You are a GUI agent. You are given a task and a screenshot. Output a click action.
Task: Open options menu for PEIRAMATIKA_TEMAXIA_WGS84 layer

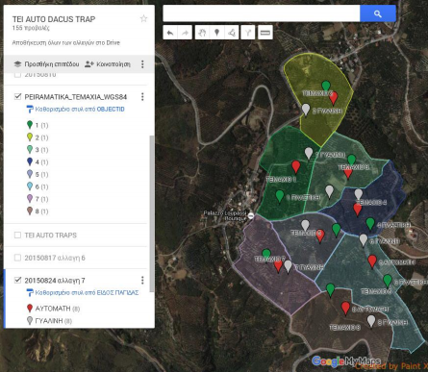[142, 96]
